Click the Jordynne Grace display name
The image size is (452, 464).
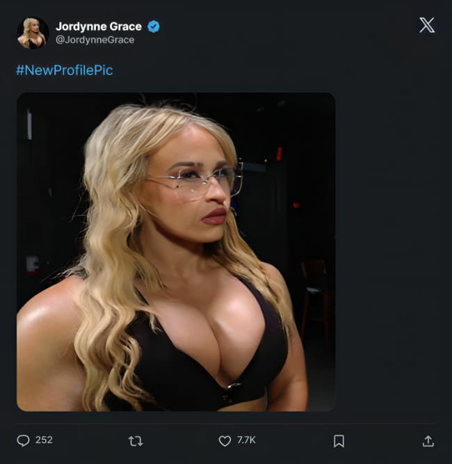[x=98, y=26]
